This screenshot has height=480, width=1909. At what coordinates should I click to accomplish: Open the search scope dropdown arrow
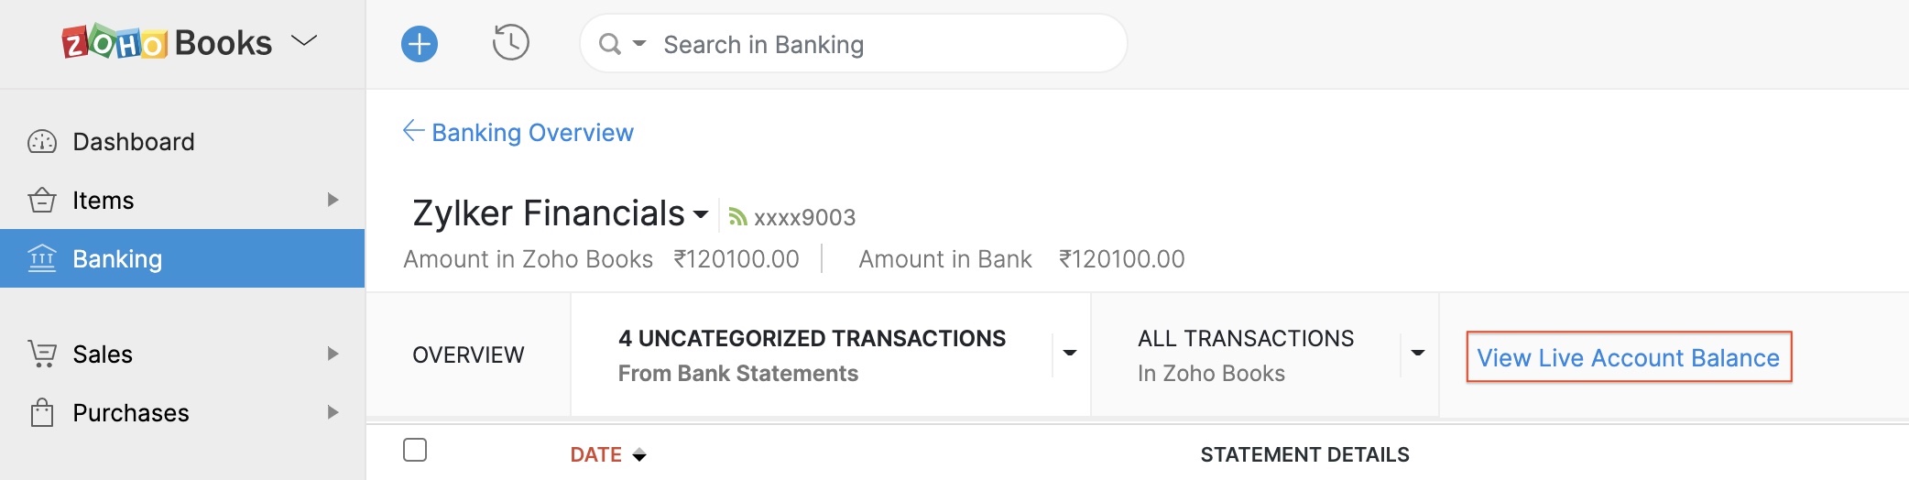639,43
